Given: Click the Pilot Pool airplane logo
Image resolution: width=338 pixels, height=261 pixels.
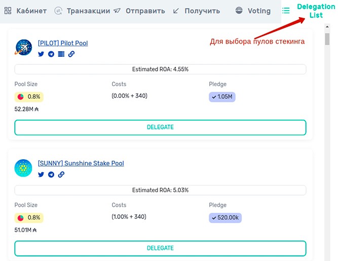Looking at the screenshot, I should tap(23, 47).
